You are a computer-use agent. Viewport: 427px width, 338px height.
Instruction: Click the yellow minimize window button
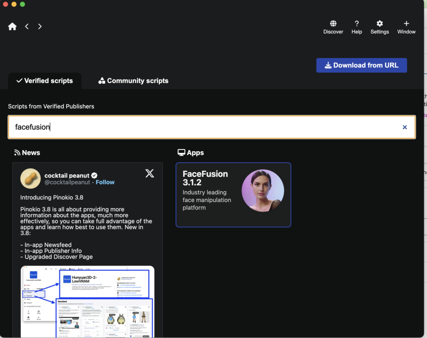coord(14,4)
